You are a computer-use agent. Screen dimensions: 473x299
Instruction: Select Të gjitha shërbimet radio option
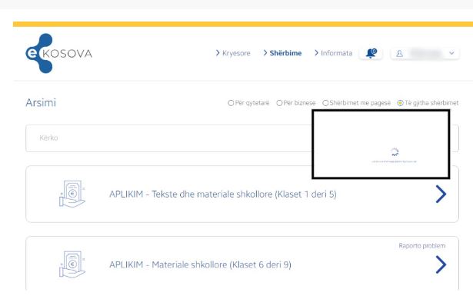coord(400,103)
